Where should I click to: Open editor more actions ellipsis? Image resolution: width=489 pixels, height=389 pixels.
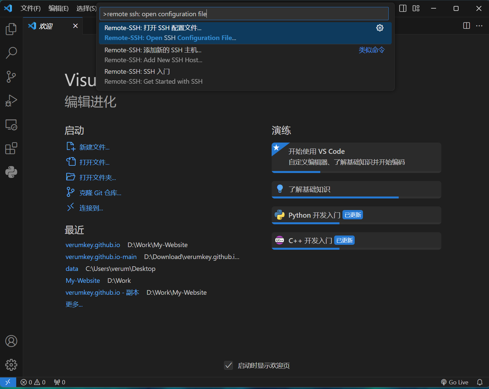(x=479, y=25)
